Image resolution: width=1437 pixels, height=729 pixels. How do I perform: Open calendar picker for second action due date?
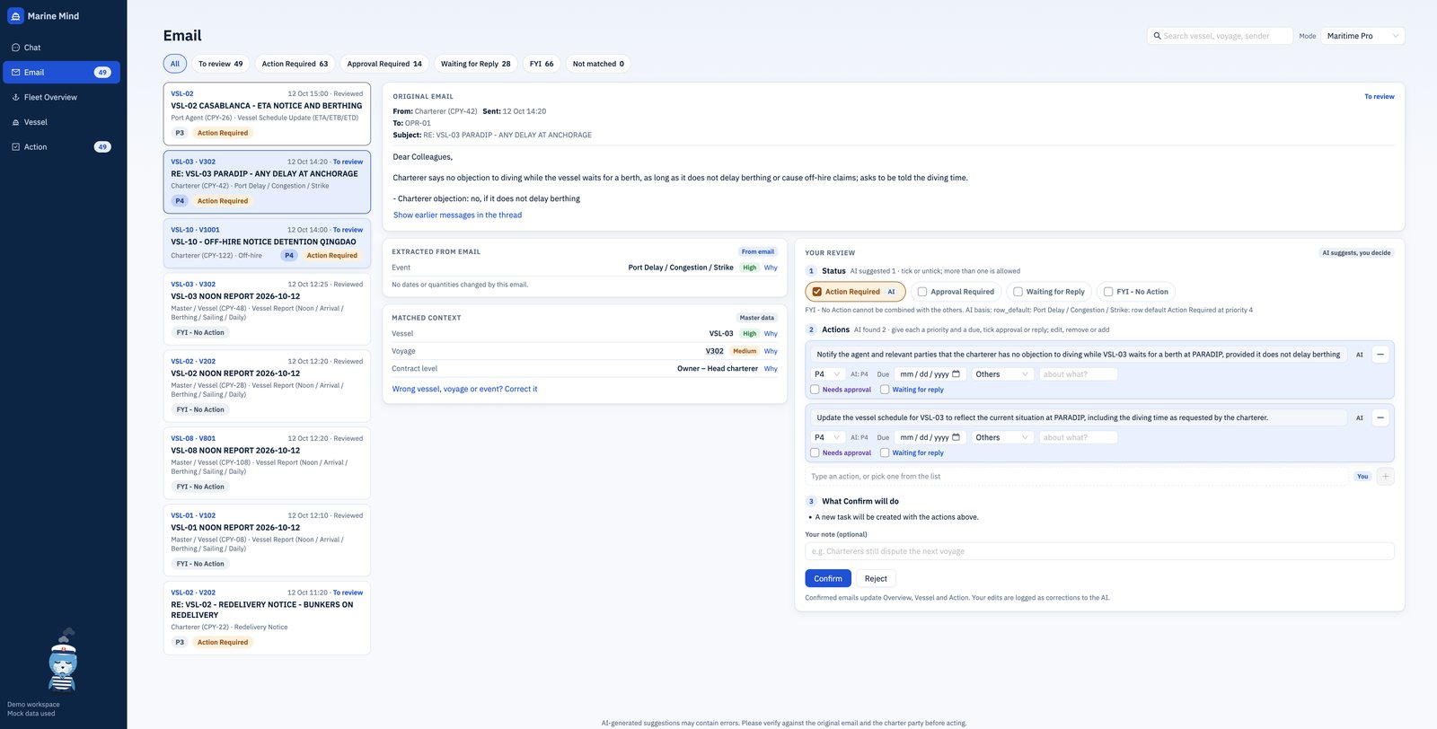coord(956,437)
